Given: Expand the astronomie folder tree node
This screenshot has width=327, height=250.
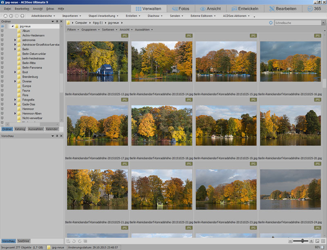Looking at the screenshot, I should pyautogui.click(x=15, y=40).
